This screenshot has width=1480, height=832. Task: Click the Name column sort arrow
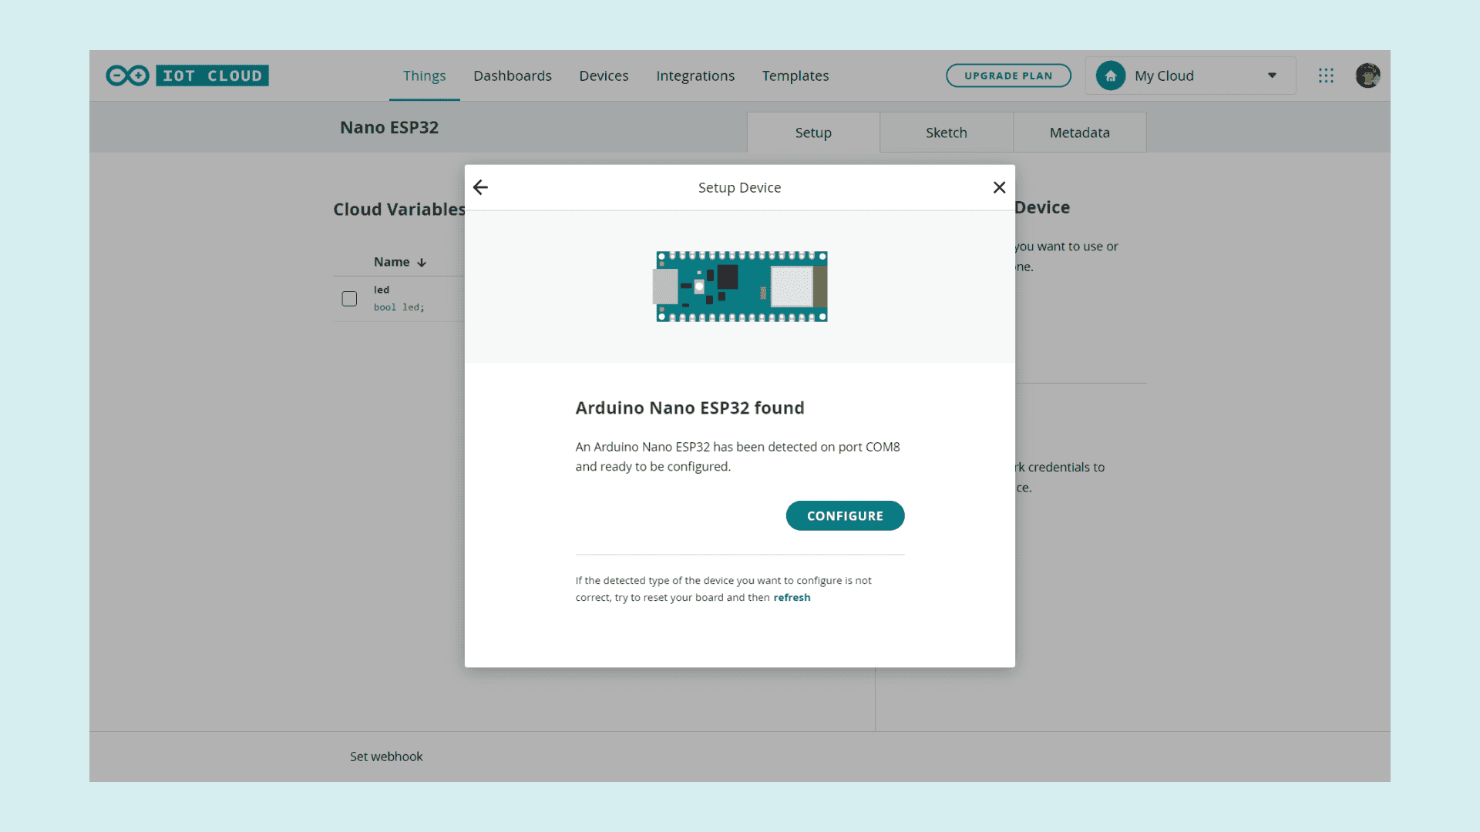422,263
